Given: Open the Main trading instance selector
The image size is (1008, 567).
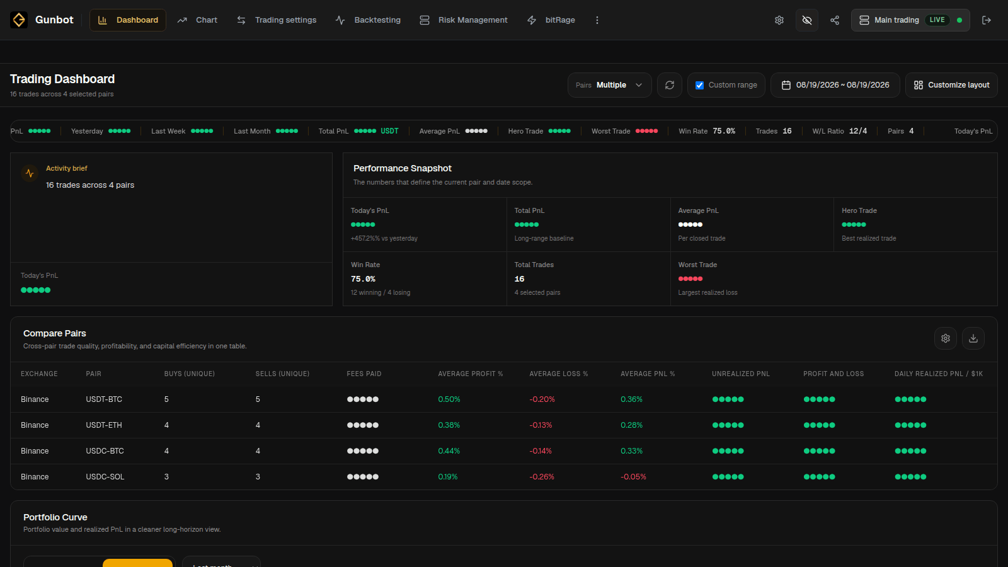Looking at the screenshot, I should pos(910,20).
